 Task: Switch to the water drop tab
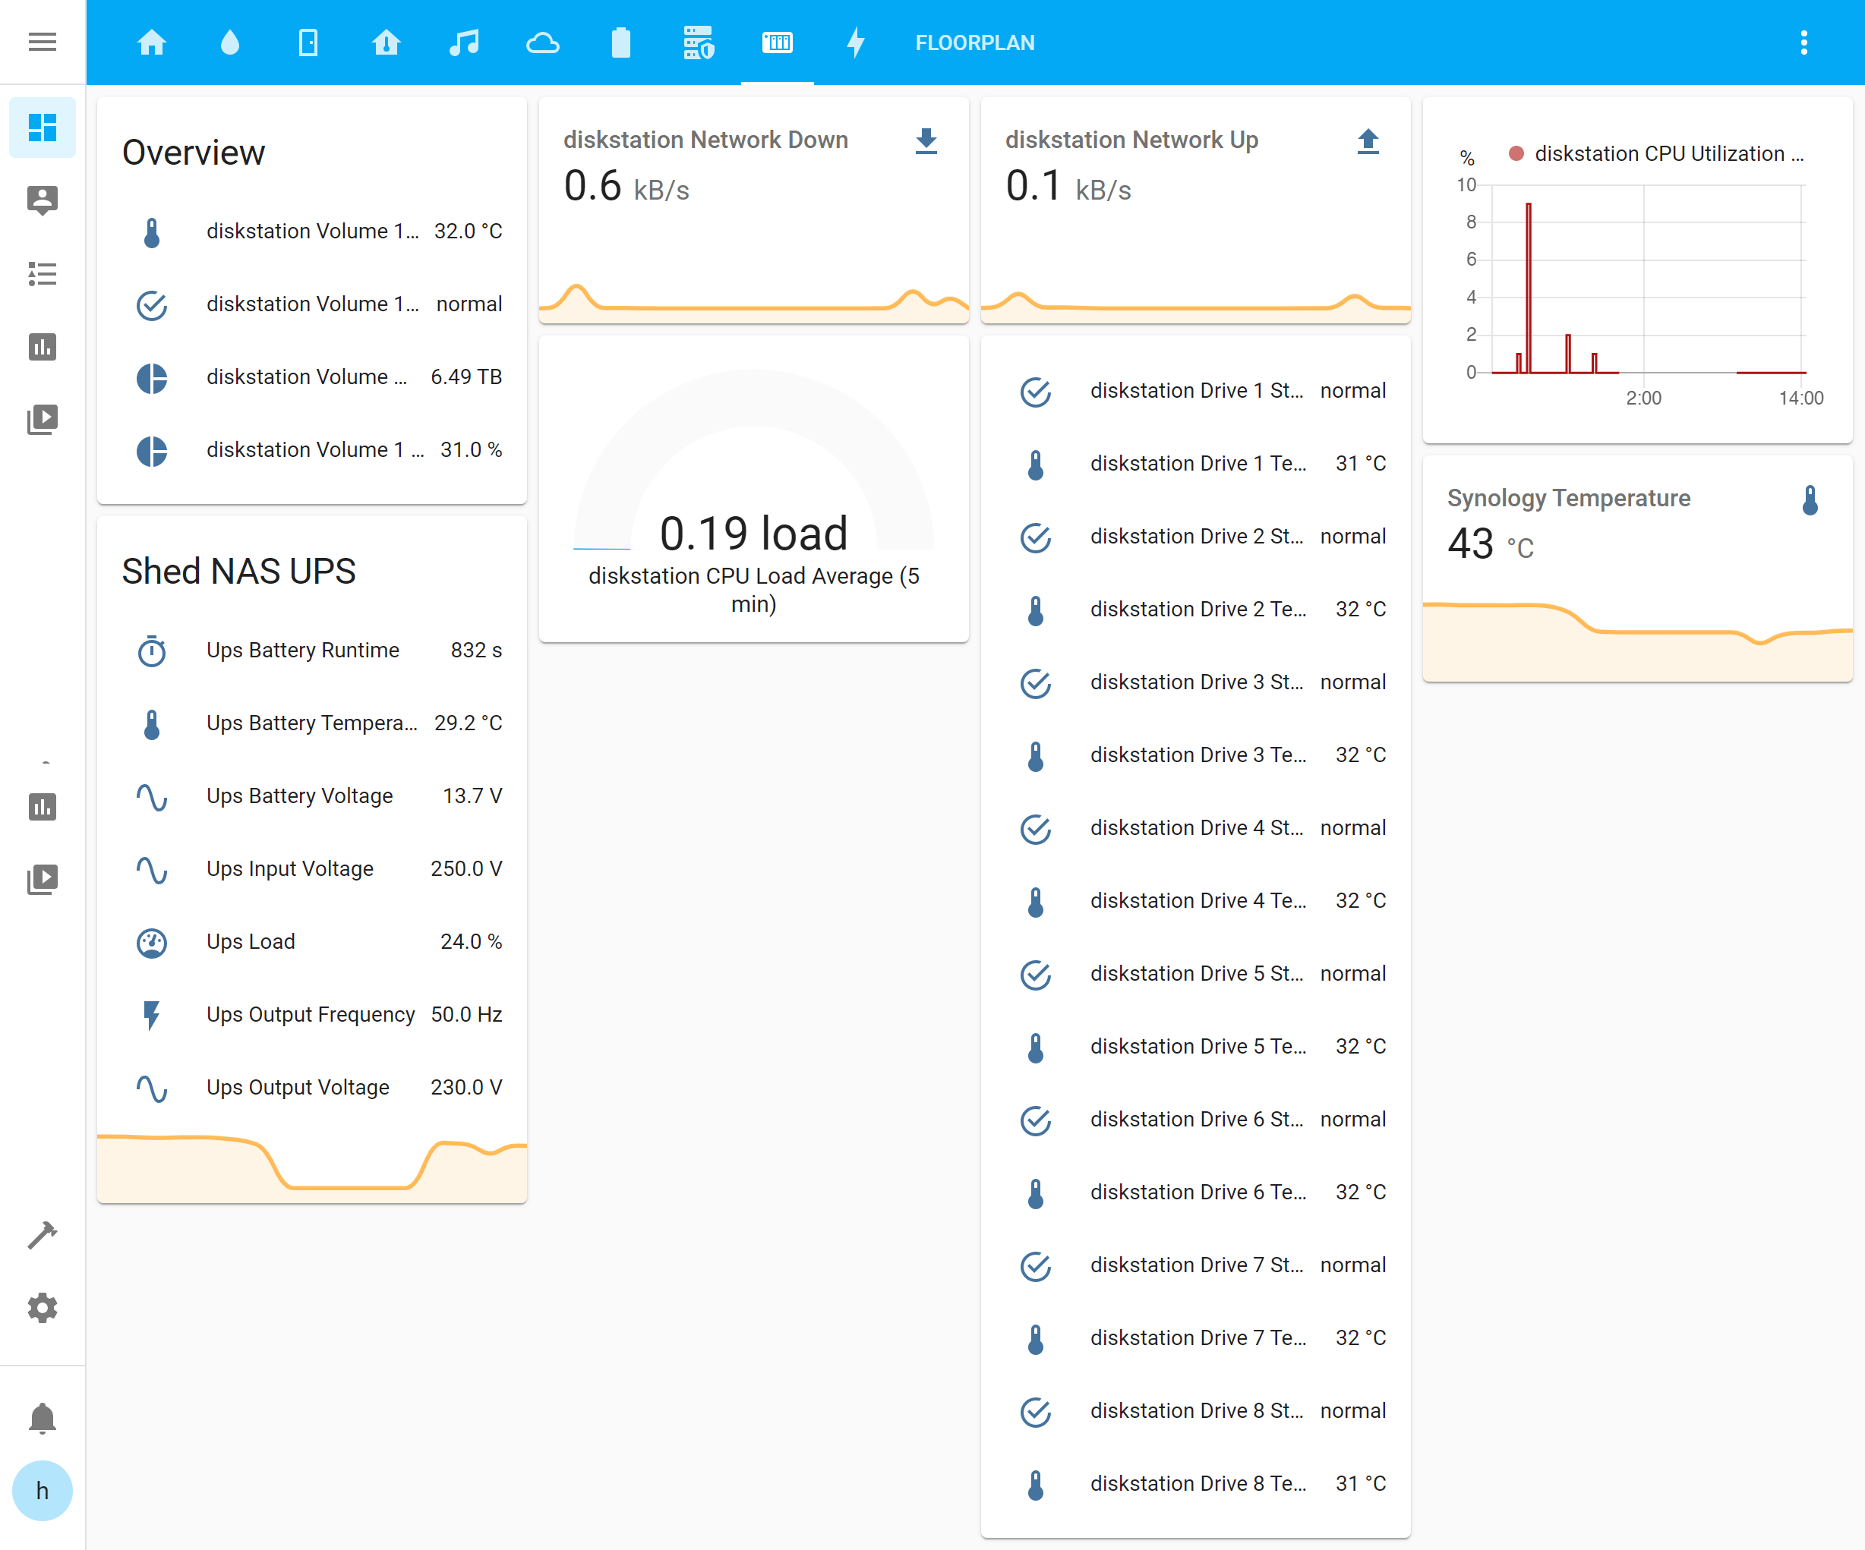point(230,43)
